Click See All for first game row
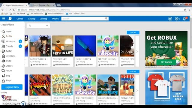The image size is (192, 108). click(x=133, y=33)
